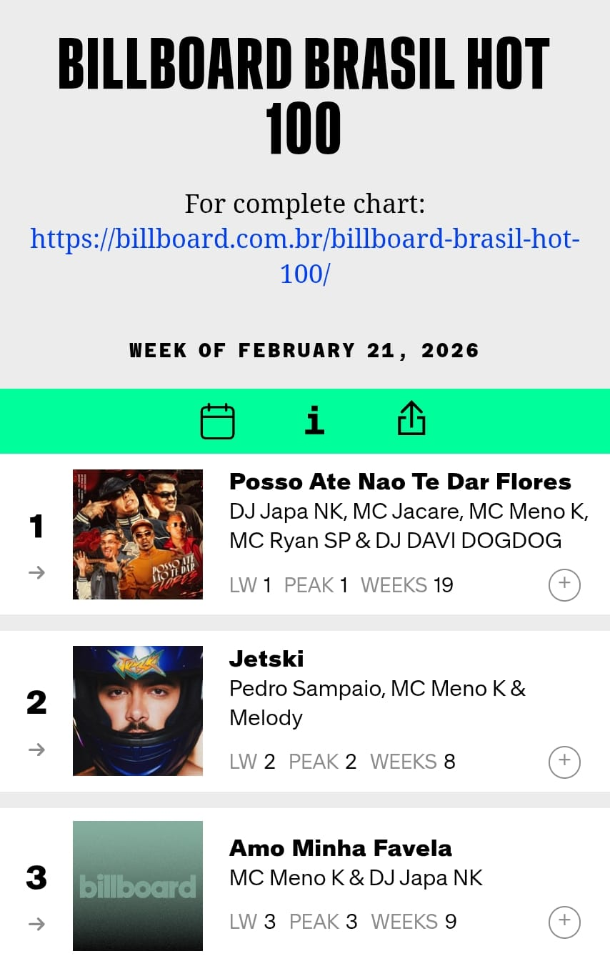
Task: Click Posso Ate Nao Te Dar Flores cover art
Action: click(x=138, y=534)
